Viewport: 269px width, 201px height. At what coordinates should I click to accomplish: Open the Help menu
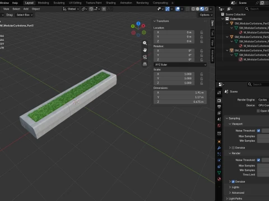(x=15, y=3)
